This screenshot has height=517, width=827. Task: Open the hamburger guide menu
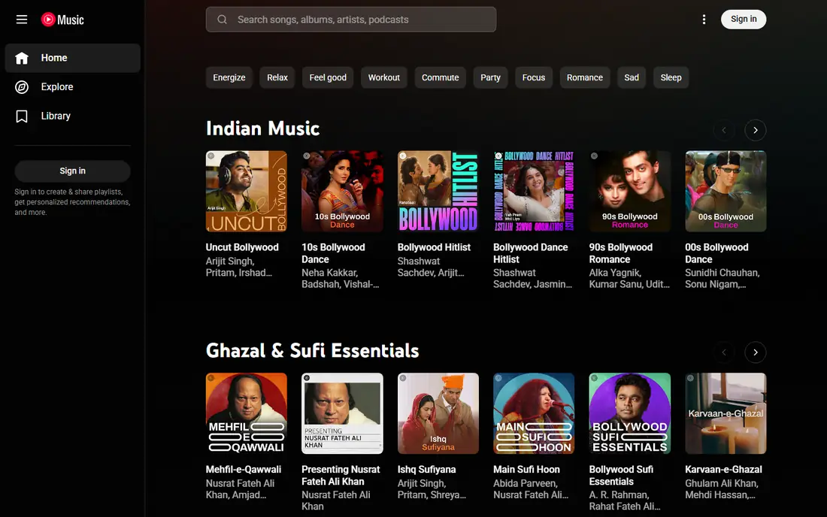point(22,20)
